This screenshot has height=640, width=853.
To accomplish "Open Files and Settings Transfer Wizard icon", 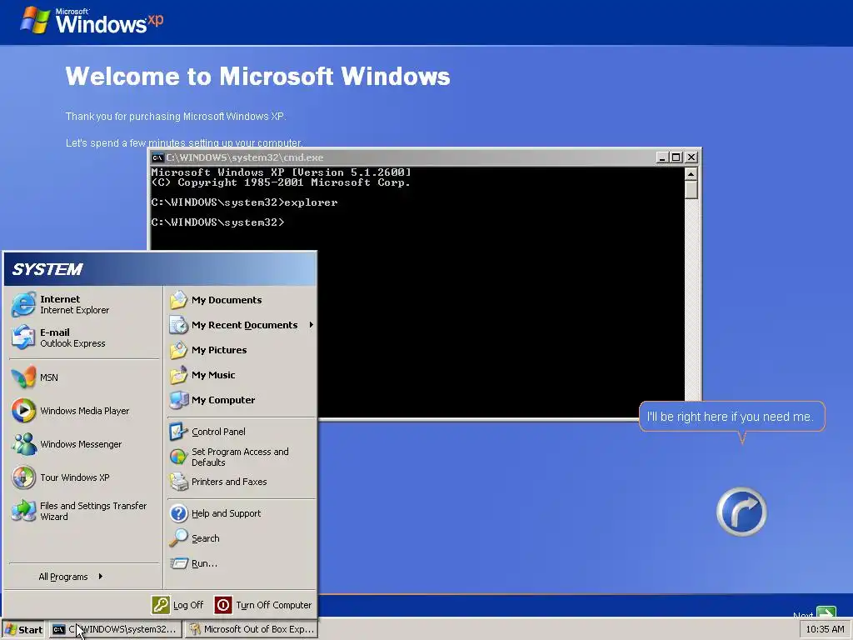I will [x=23, y=511].
